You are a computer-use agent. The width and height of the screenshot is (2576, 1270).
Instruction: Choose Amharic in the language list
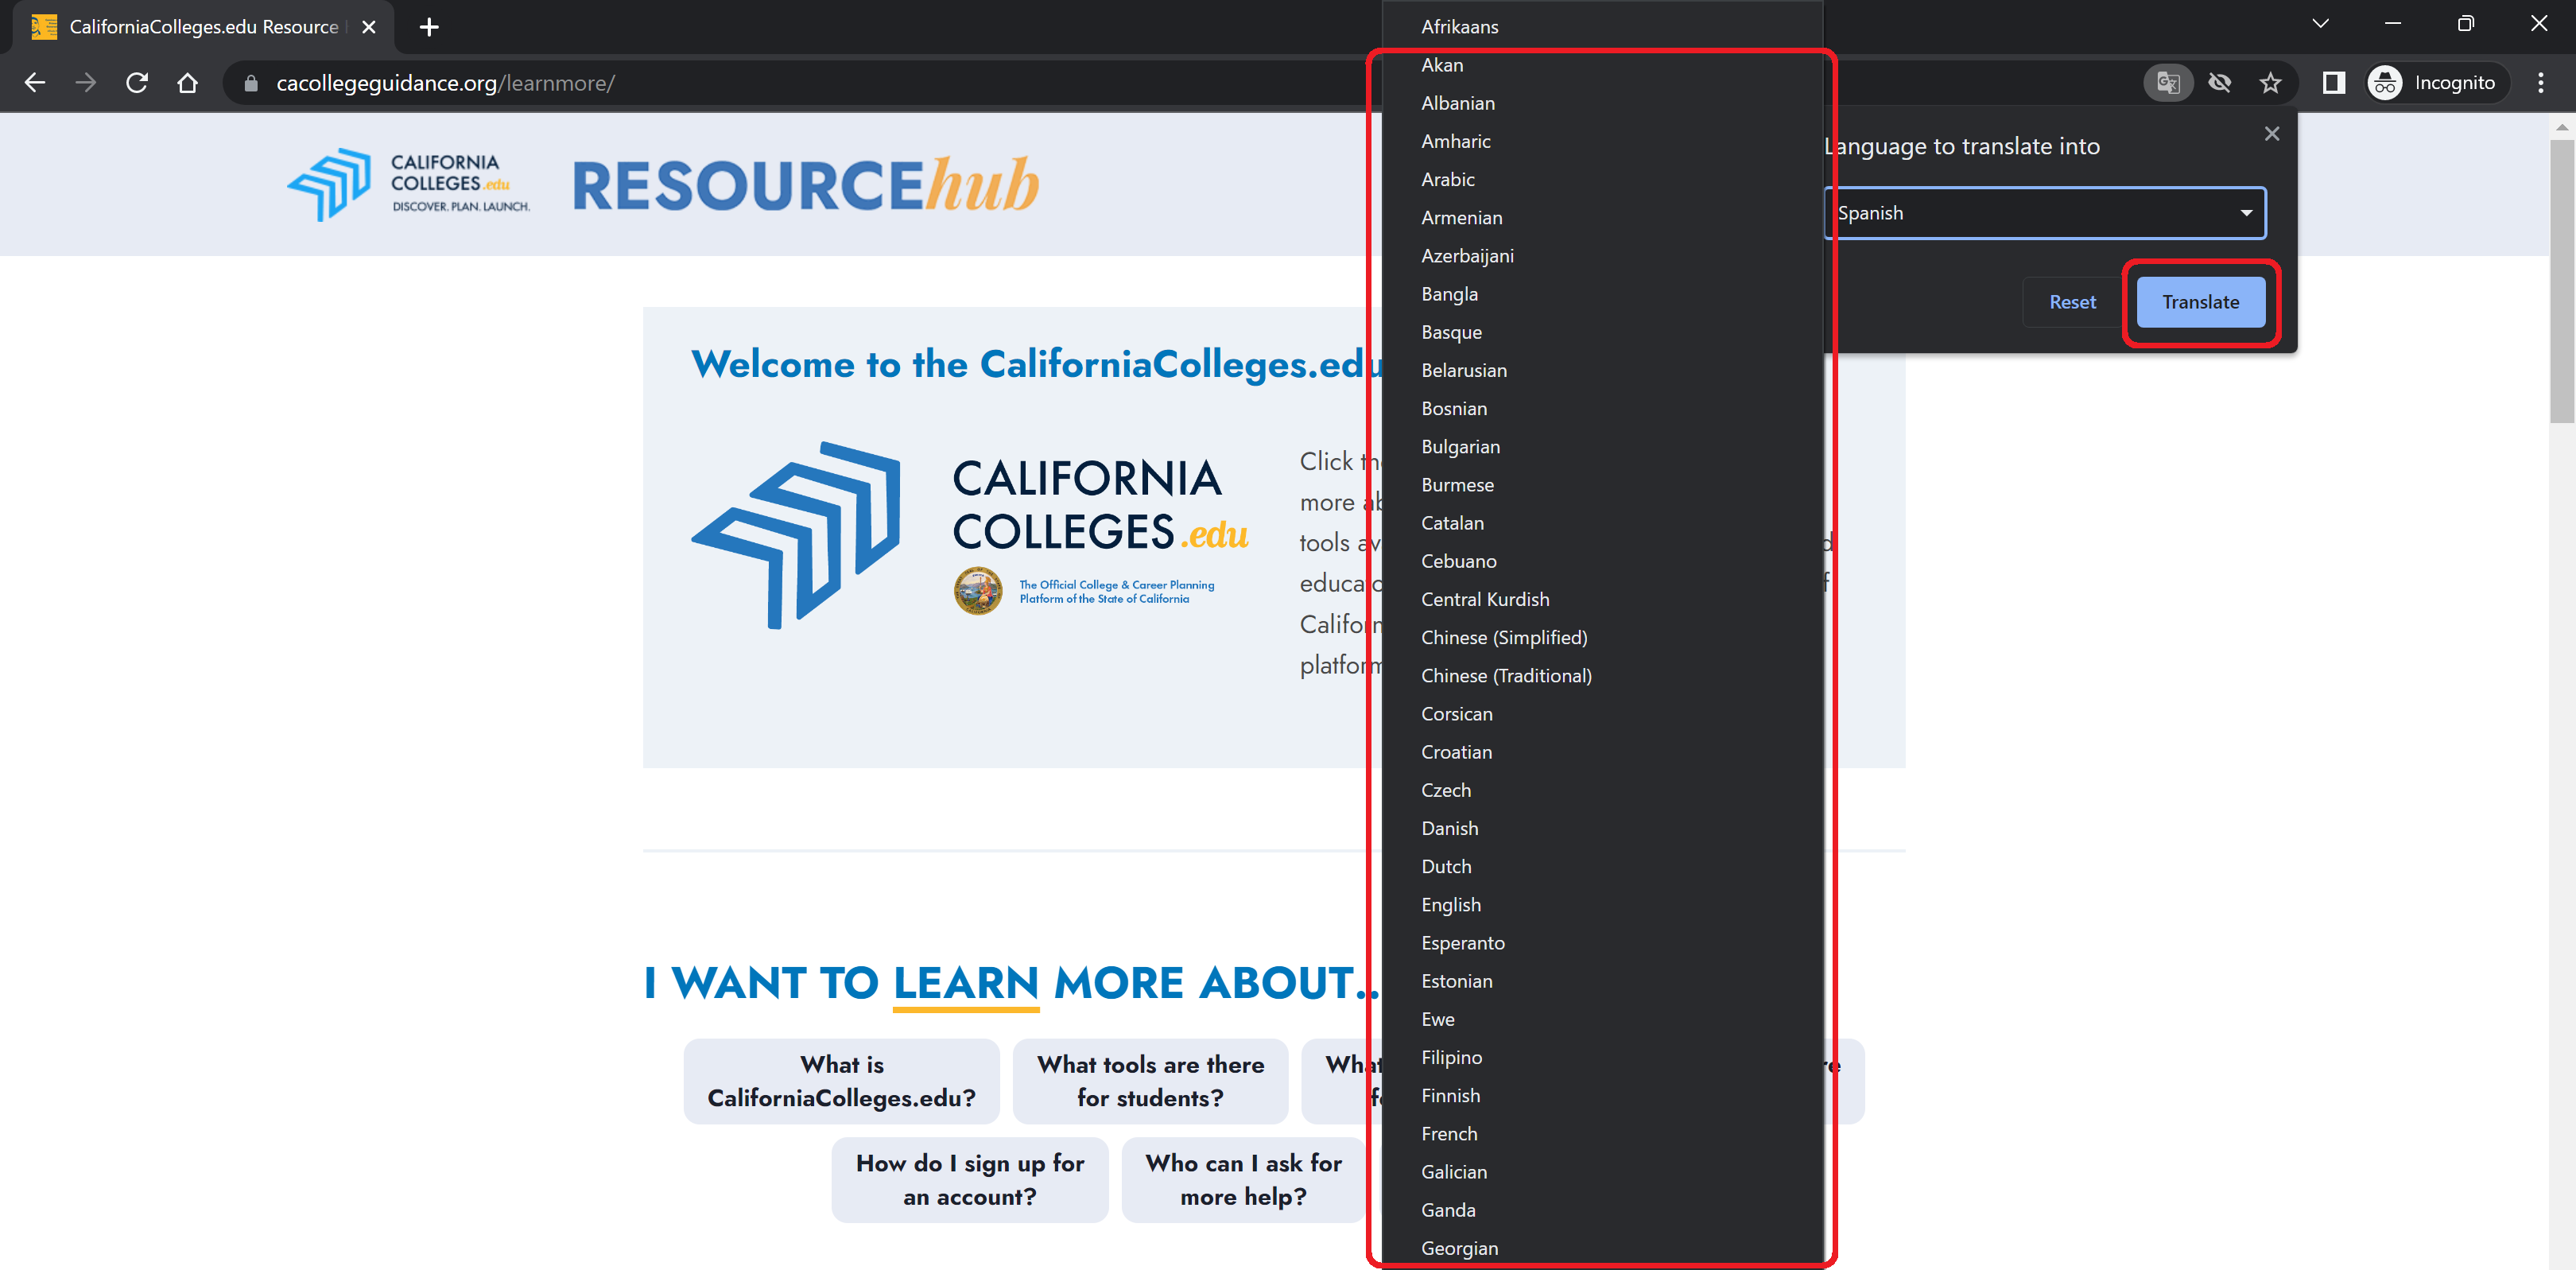coord(1602,141)
